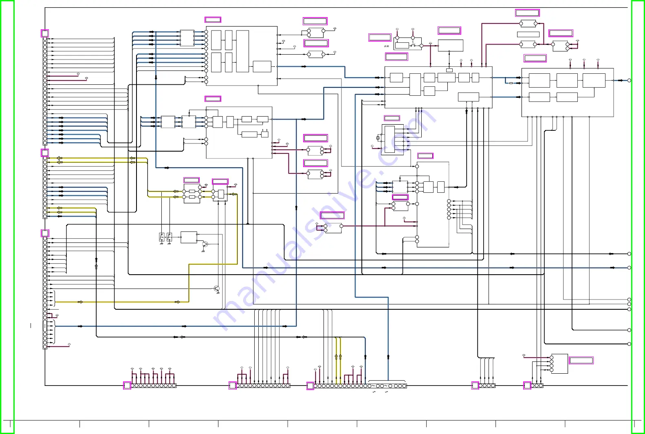645x434 pixels.
Task: Click the square link box heading the lowest left connector strip
Action: coord(45,233)
